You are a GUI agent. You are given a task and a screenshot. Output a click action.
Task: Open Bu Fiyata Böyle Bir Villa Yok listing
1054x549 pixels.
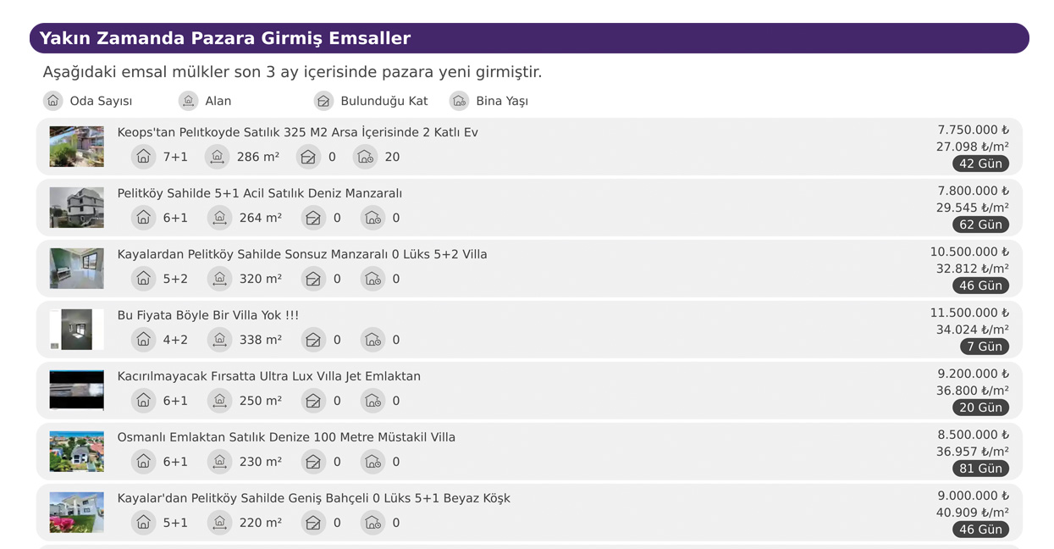point(207,315)
